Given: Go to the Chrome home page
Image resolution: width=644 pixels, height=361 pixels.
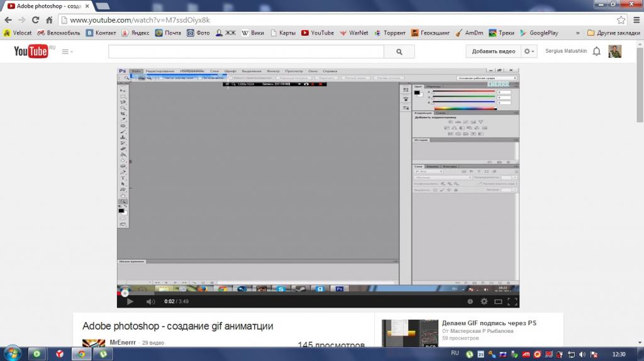Looking at the screenshot, I should coord(49,20).
